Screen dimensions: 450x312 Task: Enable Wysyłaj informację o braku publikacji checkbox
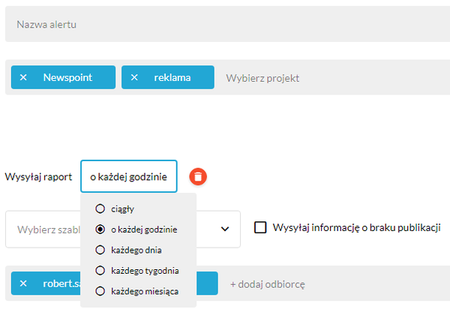click(x=260, y=227)
